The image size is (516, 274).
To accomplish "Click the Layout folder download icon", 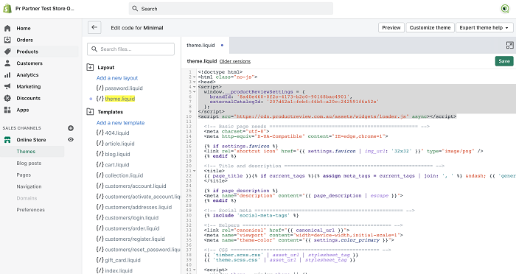I will [90, 67].
